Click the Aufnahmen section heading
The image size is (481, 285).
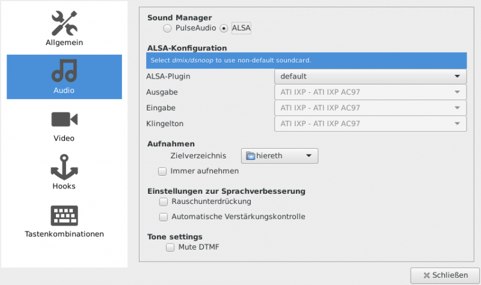click(x=171, y=144)
